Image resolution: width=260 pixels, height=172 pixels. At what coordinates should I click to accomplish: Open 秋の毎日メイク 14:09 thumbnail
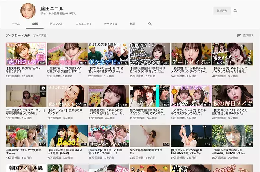(233, 96)
